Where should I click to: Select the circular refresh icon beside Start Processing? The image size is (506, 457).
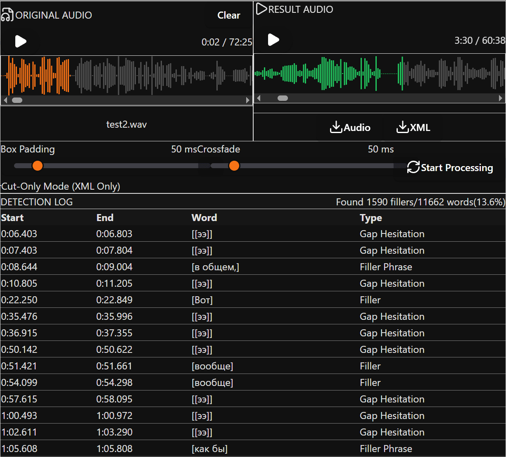click(413, 167)
